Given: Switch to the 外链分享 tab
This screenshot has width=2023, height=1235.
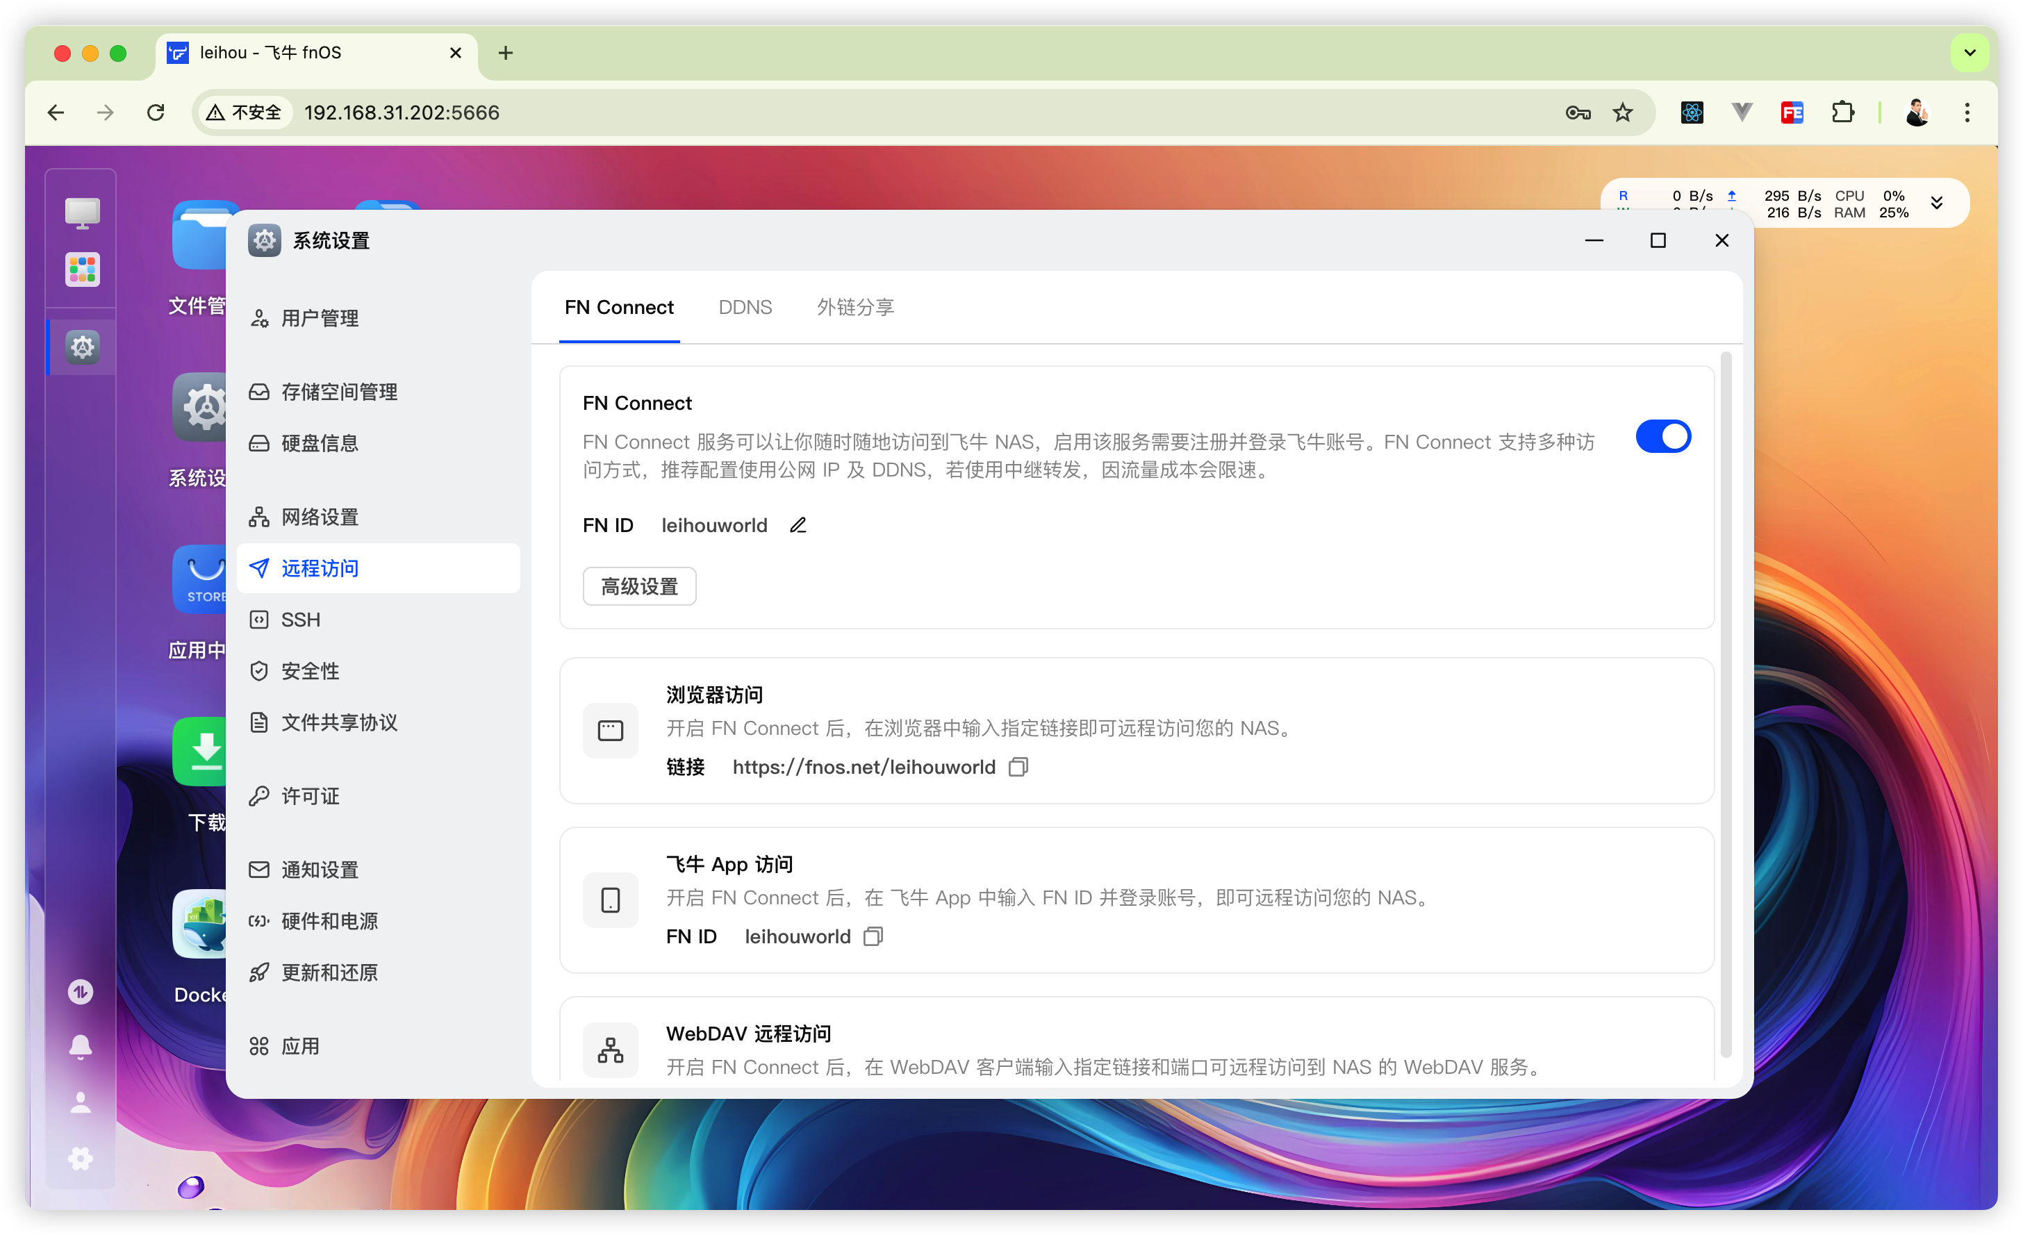Looking at the screenshot, I should (854, 307).
